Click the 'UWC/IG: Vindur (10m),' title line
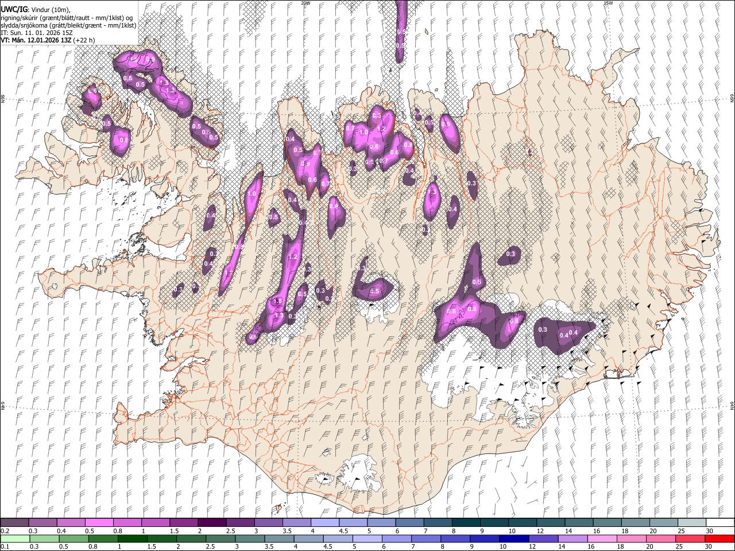 coord(36,10)
